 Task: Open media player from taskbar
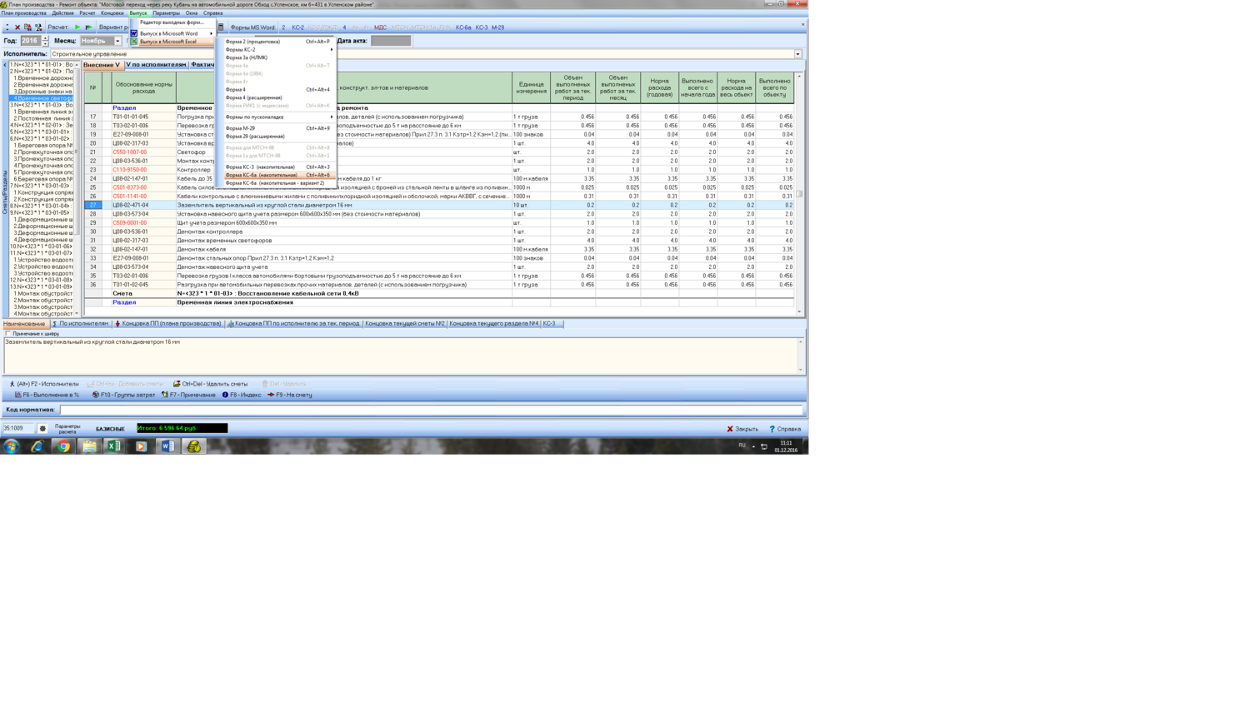141,446
